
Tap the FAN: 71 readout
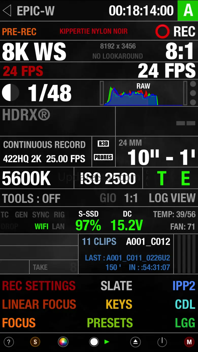(x=183, y=226)
